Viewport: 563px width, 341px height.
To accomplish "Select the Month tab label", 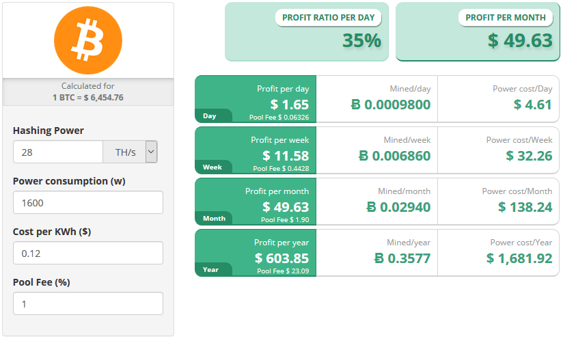I will tap(214, 219).
